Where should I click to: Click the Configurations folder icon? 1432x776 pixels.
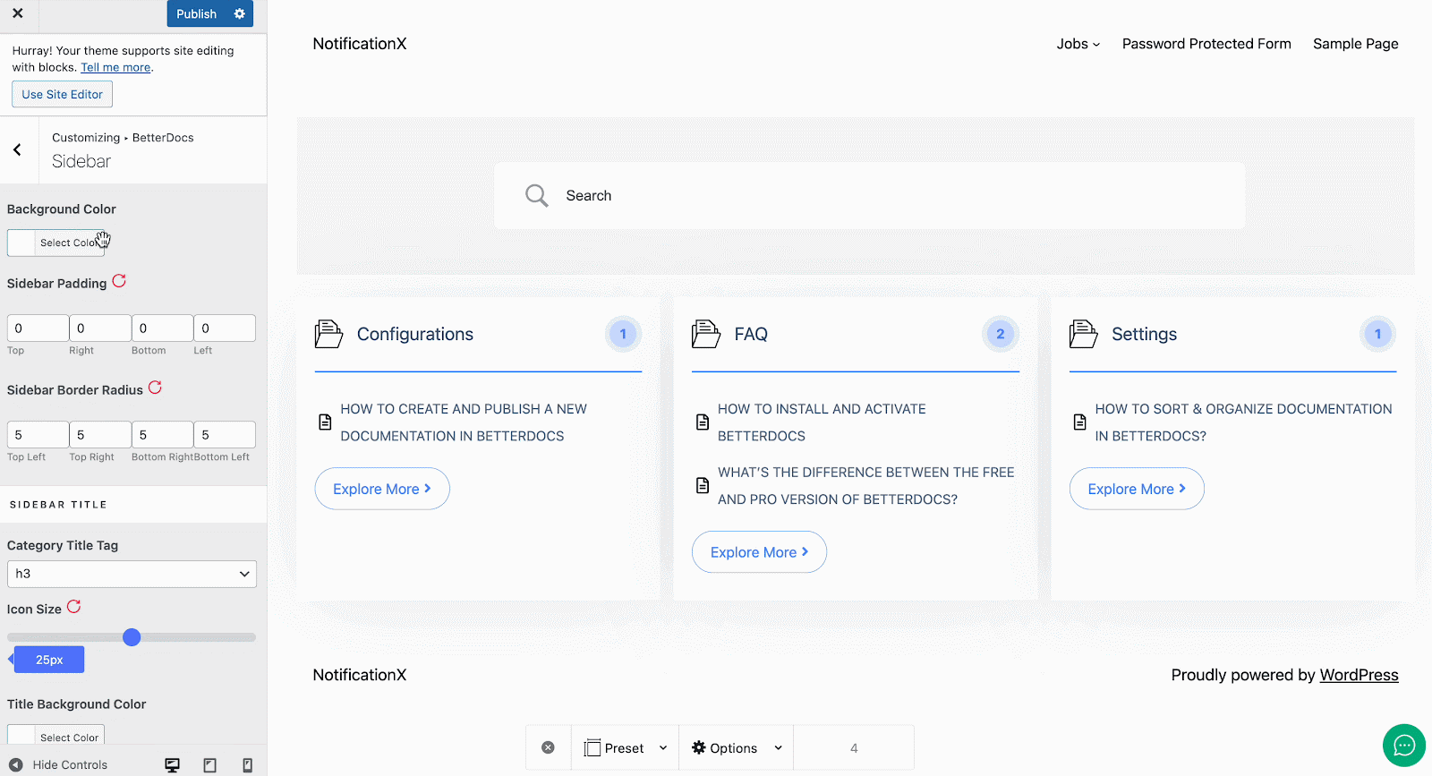point(328,334)
